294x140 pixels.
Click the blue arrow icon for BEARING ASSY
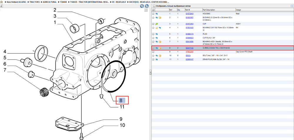point(157,41)
